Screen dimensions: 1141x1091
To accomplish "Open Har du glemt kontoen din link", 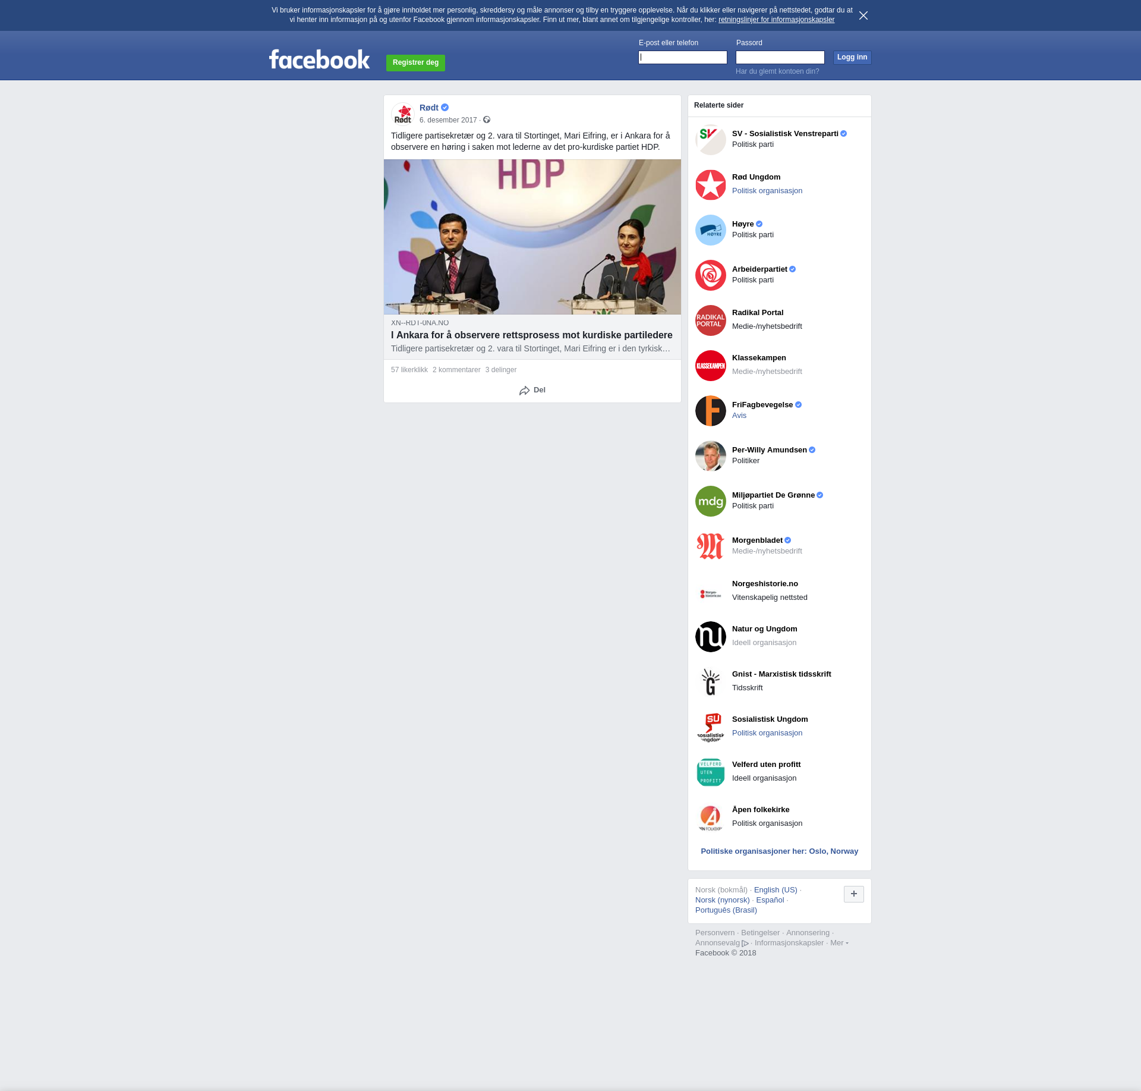I will (777, 71).
